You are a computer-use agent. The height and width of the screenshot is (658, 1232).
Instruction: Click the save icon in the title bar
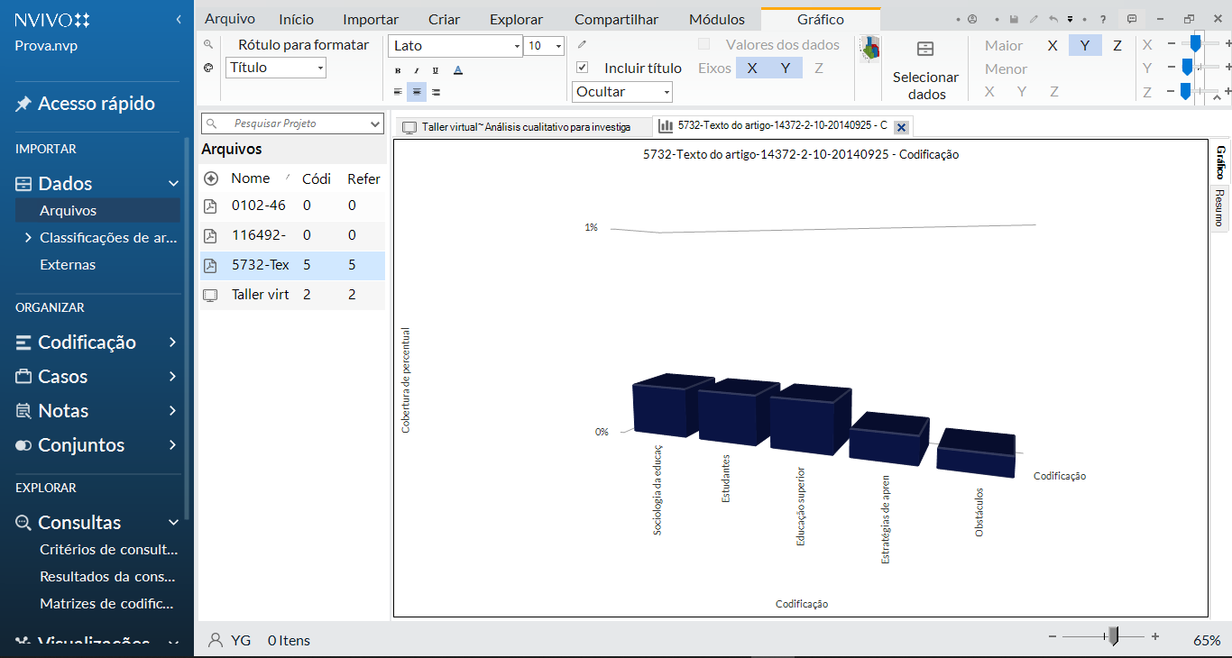point(1015,19)
